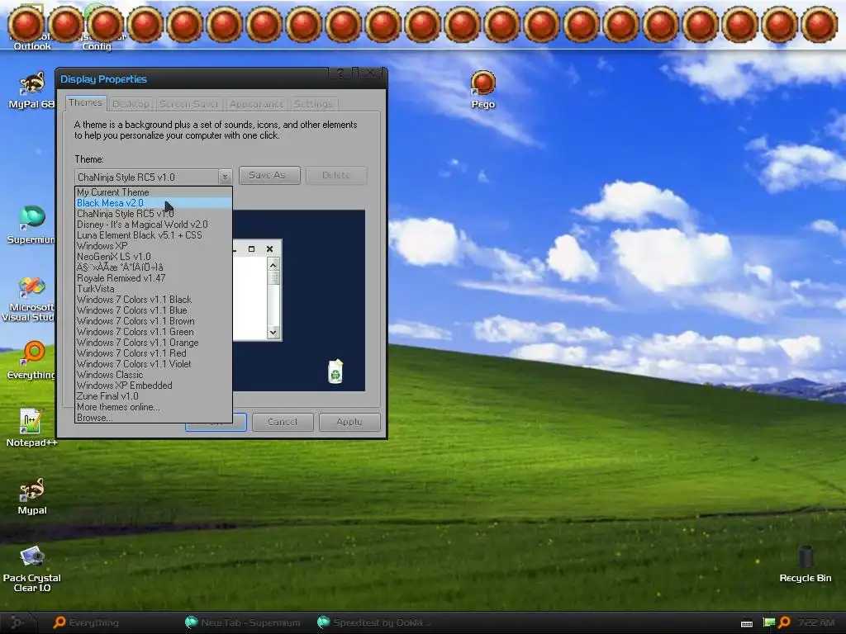Click the Delete theme button
The height and width of the screenshot is (634, 846).
pos(336,175)
